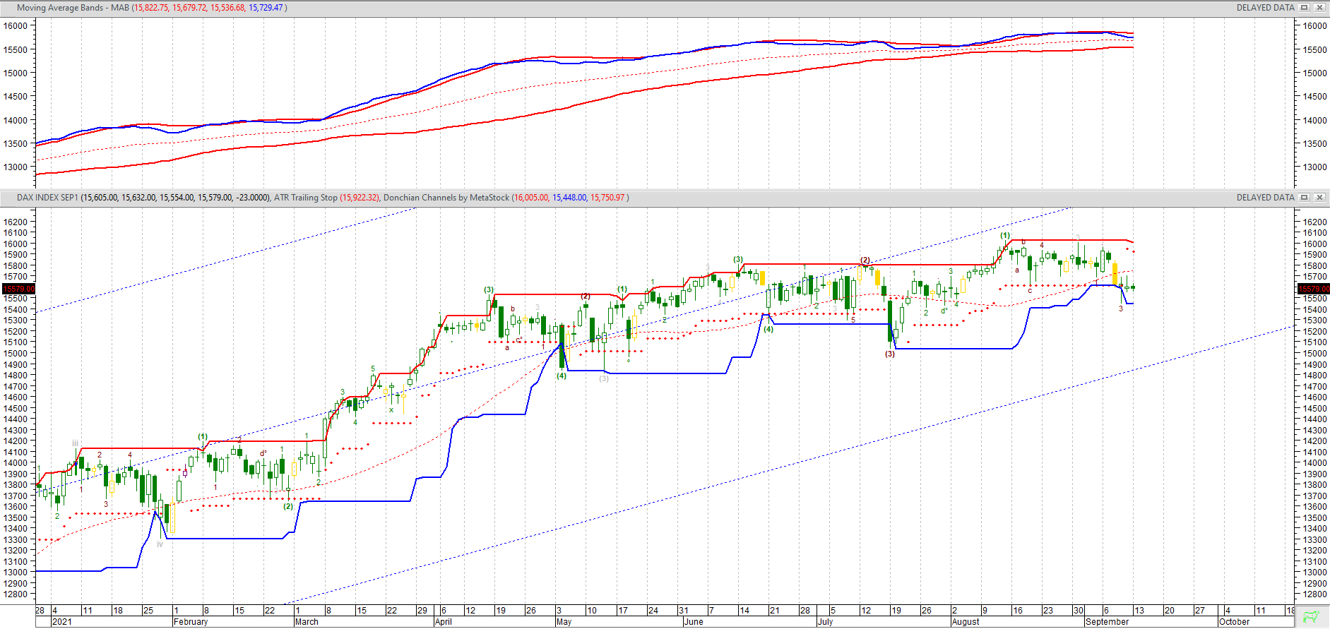Image resolution: width=1330 pixels, height=629 pixels.
Task: Click the April label on the date axis
Action: point(444,622)
